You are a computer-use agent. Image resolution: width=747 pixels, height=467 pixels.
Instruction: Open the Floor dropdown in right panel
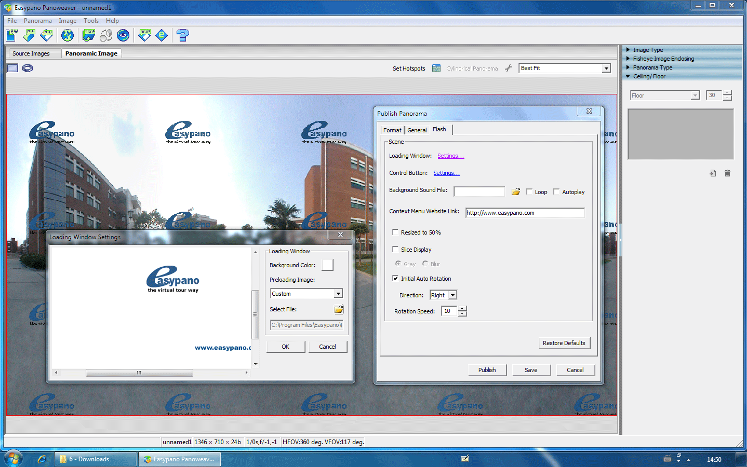695,95
